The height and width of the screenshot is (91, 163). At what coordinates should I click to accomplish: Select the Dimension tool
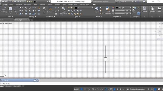50,10
